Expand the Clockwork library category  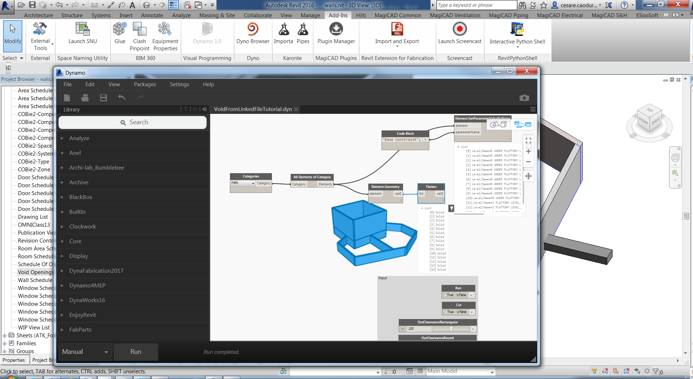[x=83, y=227]
